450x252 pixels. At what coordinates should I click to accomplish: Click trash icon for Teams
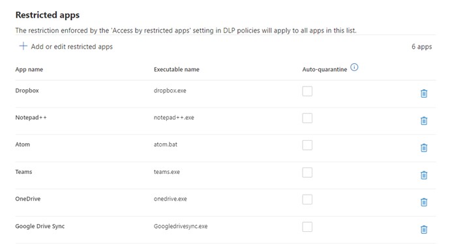pos(424,175)
